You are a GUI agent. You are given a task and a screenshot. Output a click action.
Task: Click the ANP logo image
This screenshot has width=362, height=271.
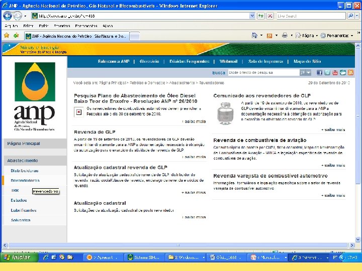(x=35, y=96)
